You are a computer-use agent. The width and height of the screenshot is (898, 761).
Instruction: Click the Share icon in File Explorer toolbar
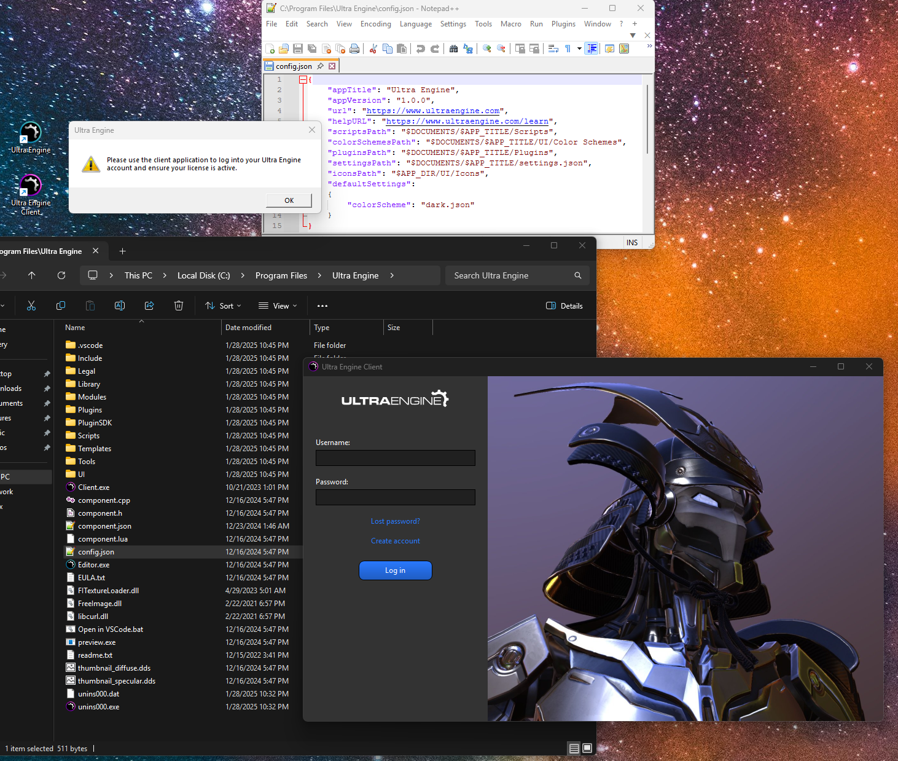coord(149,306)
